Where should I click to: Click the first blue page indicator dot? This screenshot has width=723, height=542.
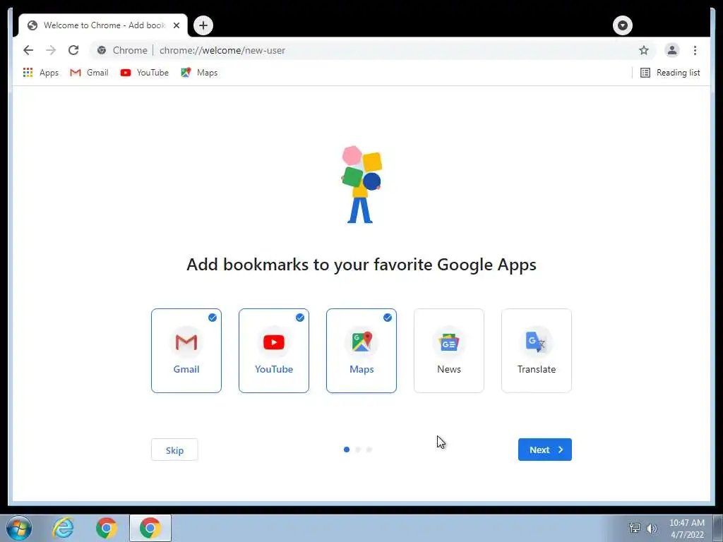347,450
